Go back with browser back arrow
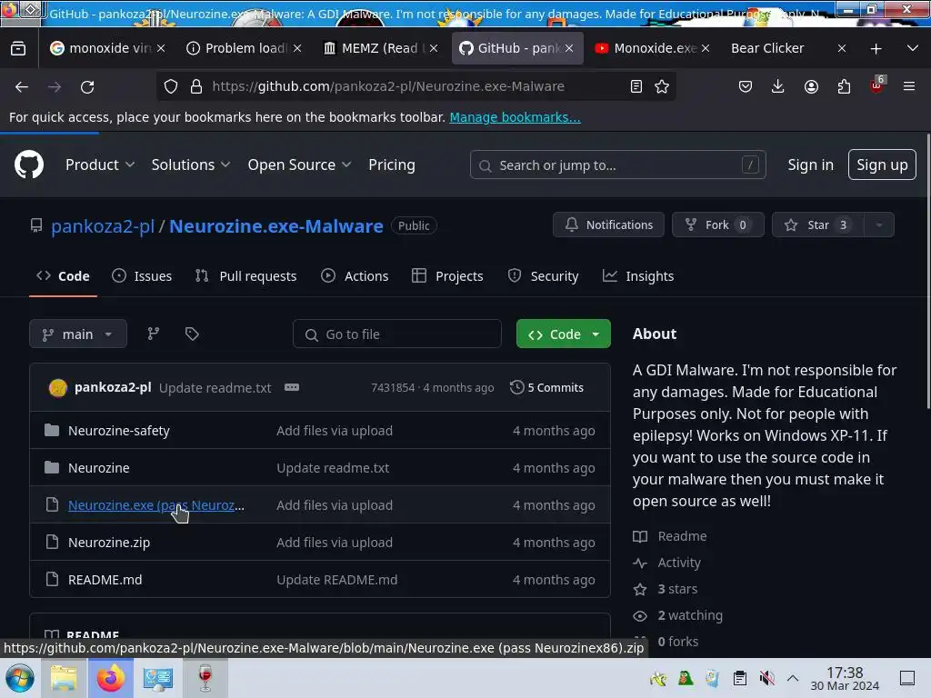Viewport: 931px width, 698px height. point(22,86)
